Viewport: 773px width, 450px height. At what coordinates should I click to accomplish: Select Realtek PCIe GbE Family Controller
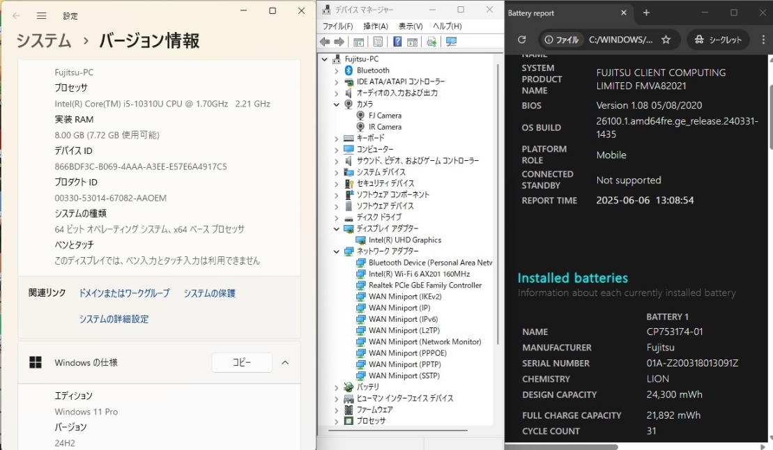(x=425, y=286)
